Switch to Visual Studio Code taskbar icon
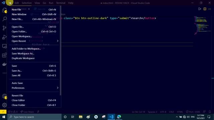The image size is (214, 120). point(111,117)
